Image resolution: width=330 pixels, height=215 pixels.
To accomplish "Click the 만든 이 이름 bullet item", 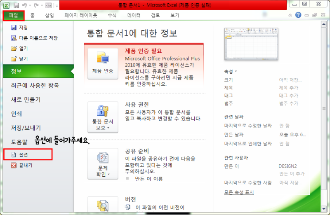I will pyautogui.click(x=149, y=179).
